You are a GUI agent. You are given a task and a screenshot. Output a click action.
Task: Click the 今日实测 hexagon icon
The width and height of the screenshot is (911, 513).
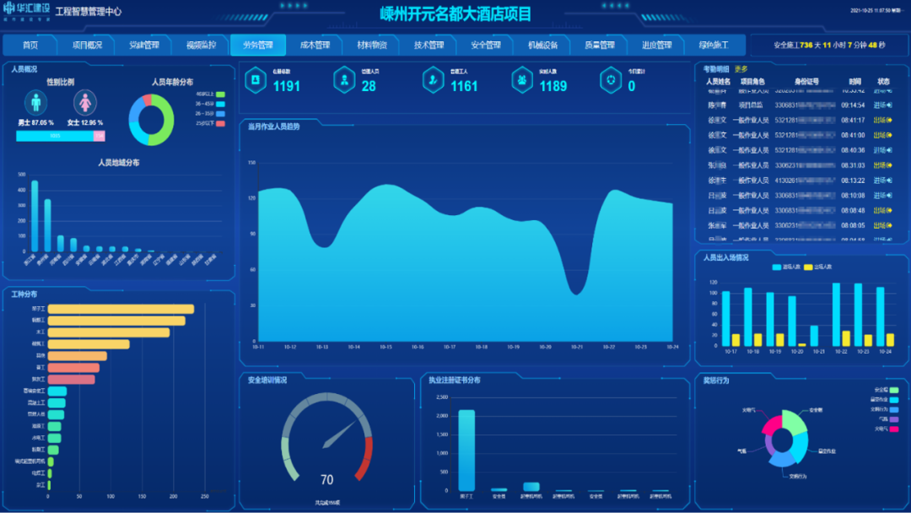coord(612,80)
